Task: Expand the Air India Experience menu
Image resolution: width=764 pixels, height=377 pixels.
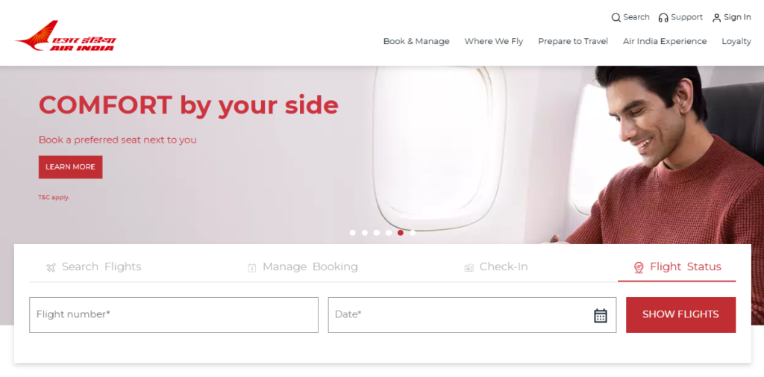Action: click(x=665, y=42)
